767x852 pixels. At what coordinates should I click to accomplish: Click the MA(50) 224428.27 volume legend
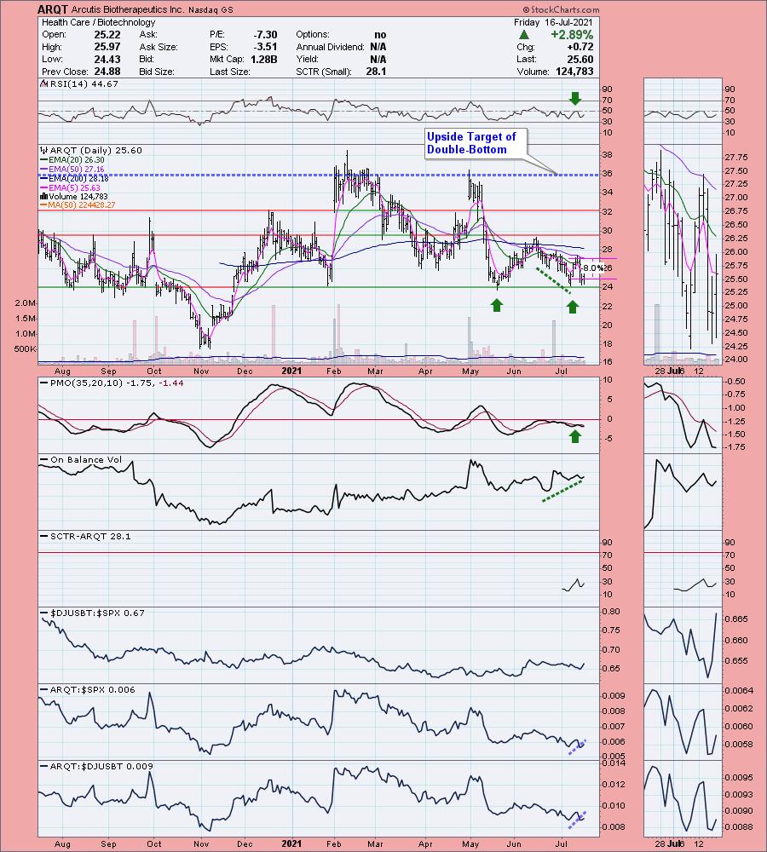tap(78, 205)
